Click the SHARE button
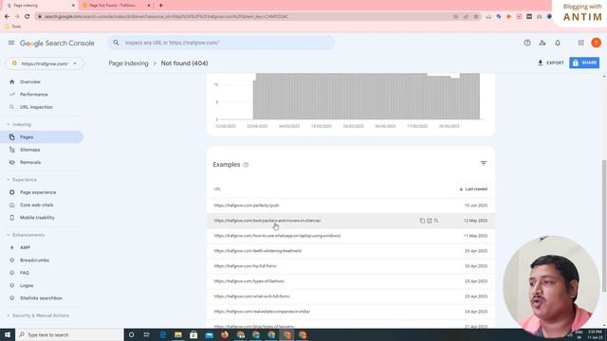 (x=584, y=63)
